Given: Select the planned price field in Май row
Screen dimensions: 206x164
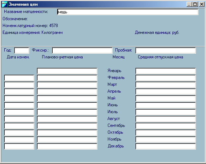Looking at the screenshot, I should (x=67, y=98).
